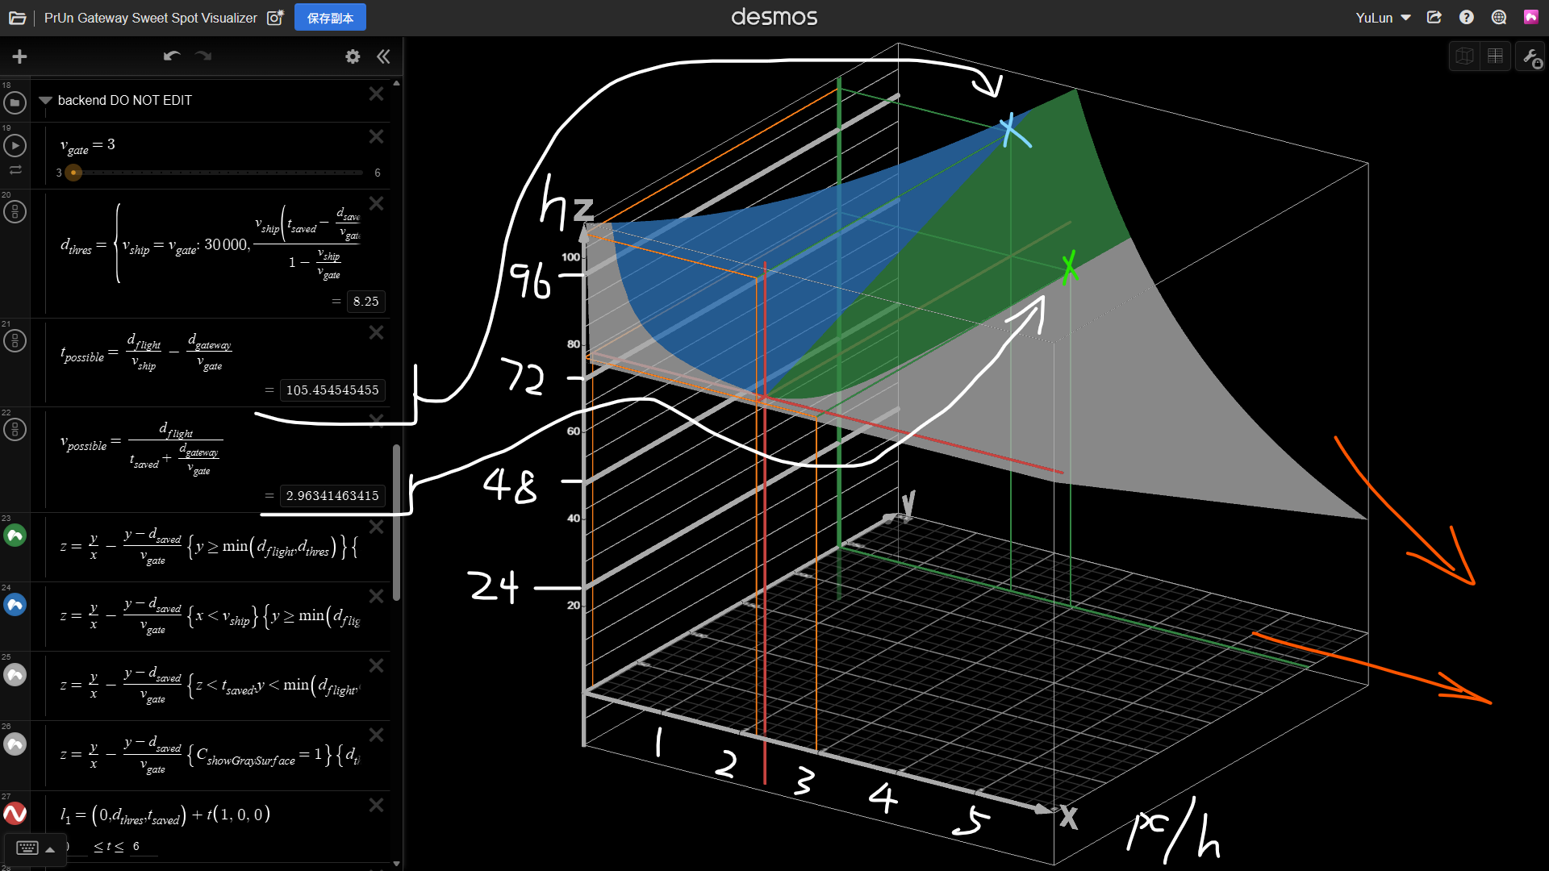Image resolution: width=1549 pixels, height=871 pixels.
Task: Collapse the backend DO NOT EDIT folder
Action: tap(45, 101)
